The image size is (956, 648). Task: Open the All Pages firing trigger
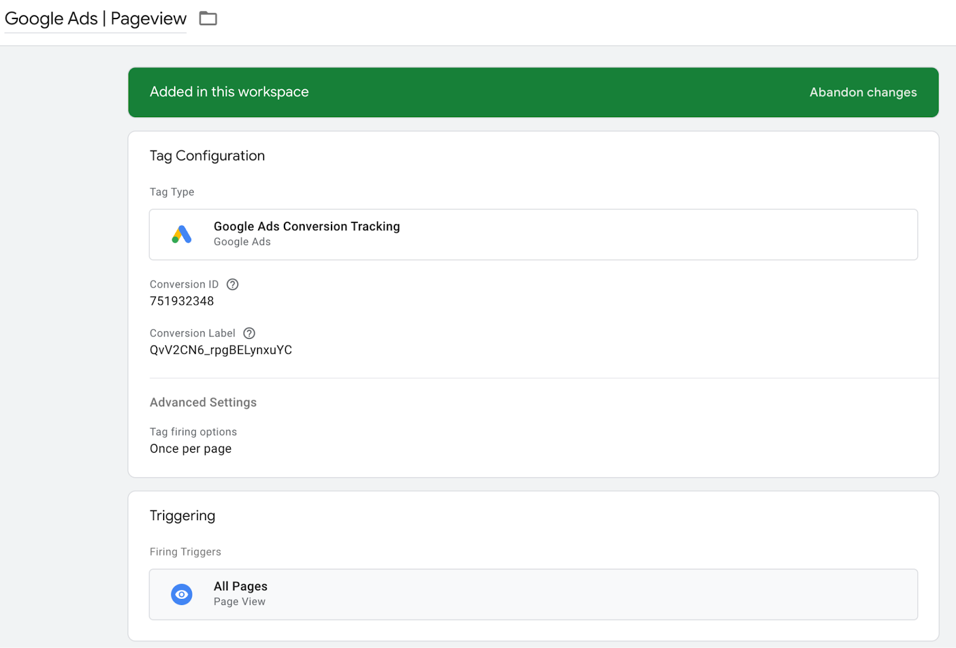coord(533,594)
